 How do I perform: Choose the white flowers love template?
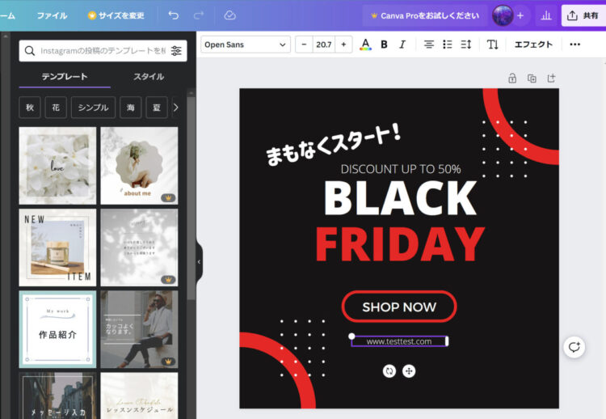57,166
